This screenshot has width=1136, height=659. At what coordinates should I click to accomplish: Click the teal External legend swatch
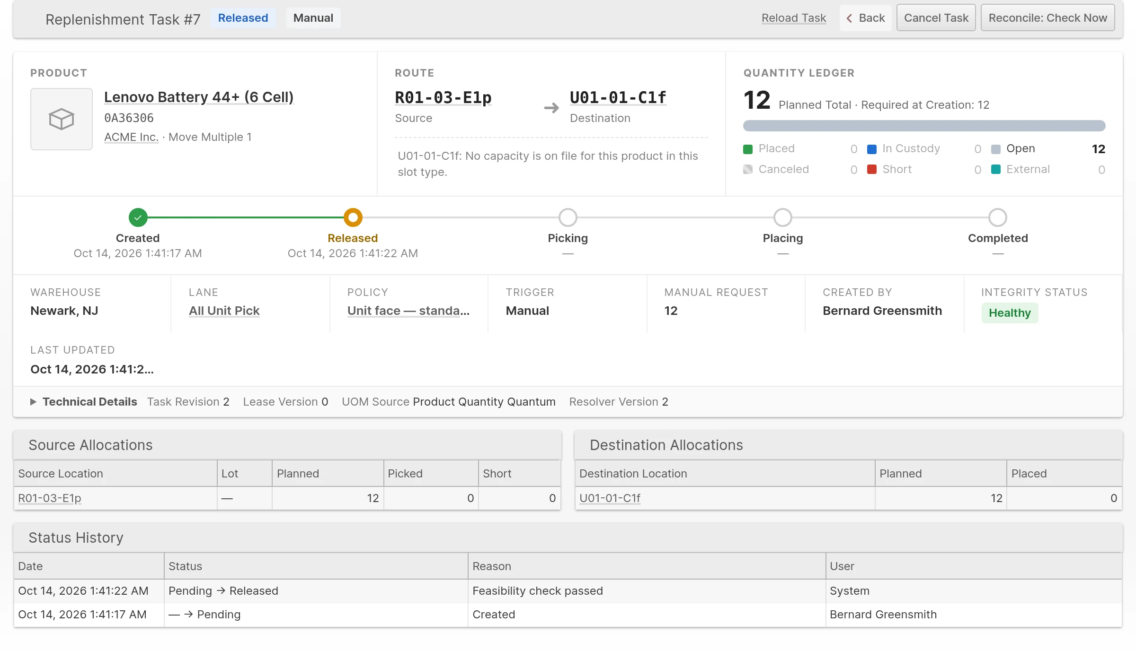click(996, 169)
